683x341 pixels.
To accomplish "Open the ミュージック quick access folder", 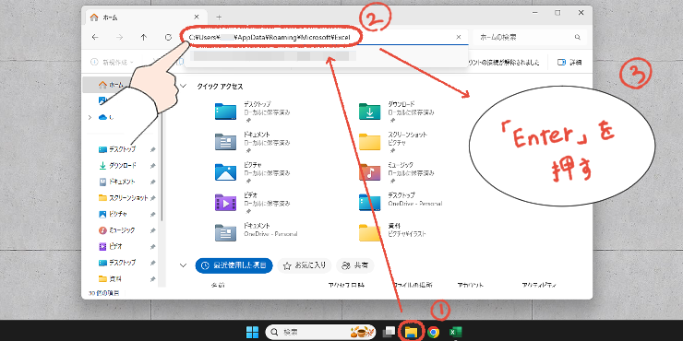I will click(x=397, y=172).
